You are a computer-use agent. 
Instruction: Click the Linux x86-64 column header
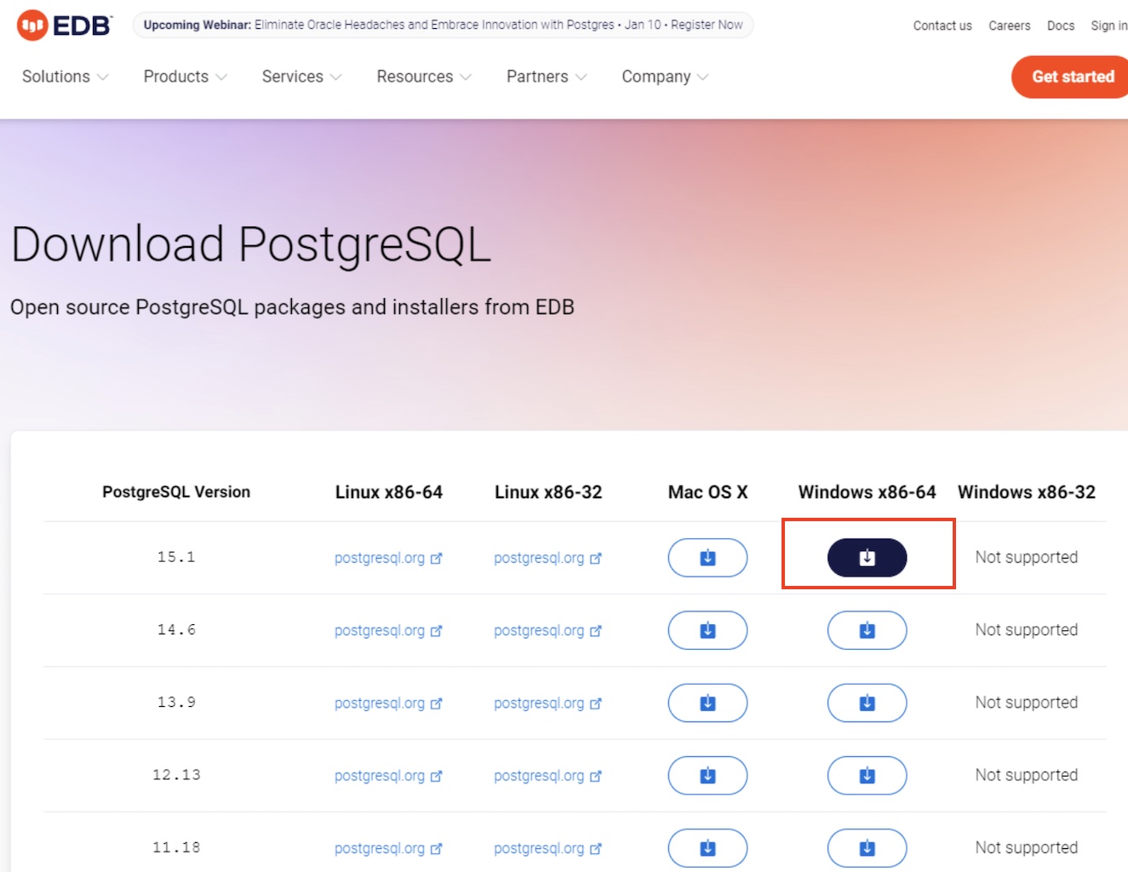389,492
